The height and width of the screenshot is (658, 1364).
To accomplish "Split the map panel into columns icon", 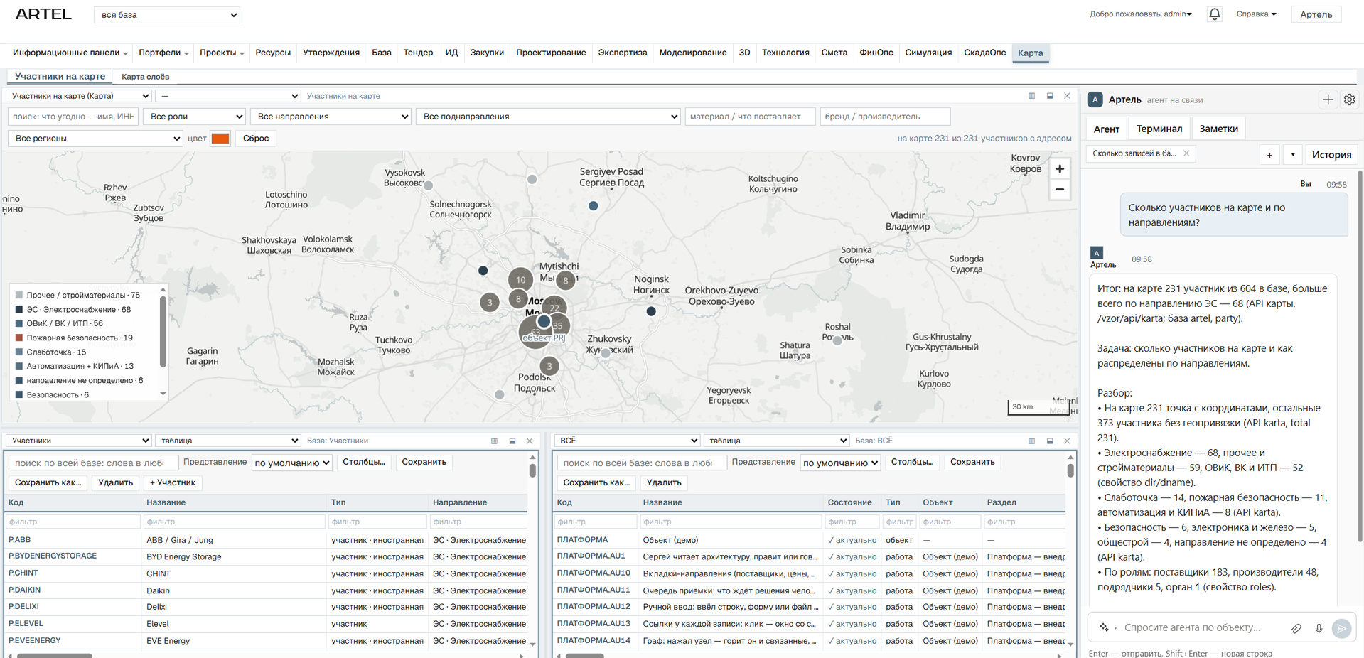I will (x=1032, y=96).
